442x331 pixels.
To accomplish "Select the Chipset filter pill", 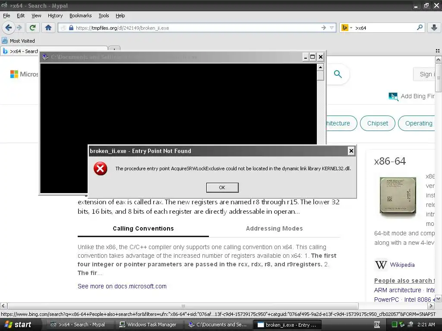I will click(x=377, y=123).
